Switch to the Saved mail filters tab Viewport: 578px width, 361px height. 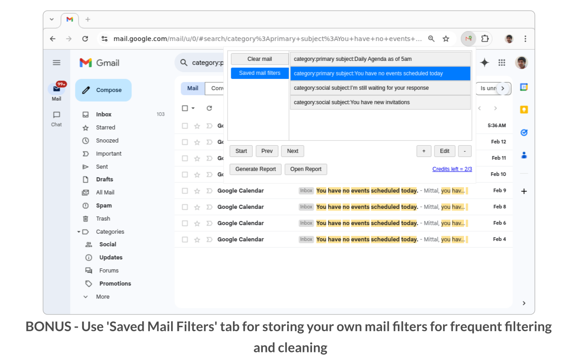(260, 73)
